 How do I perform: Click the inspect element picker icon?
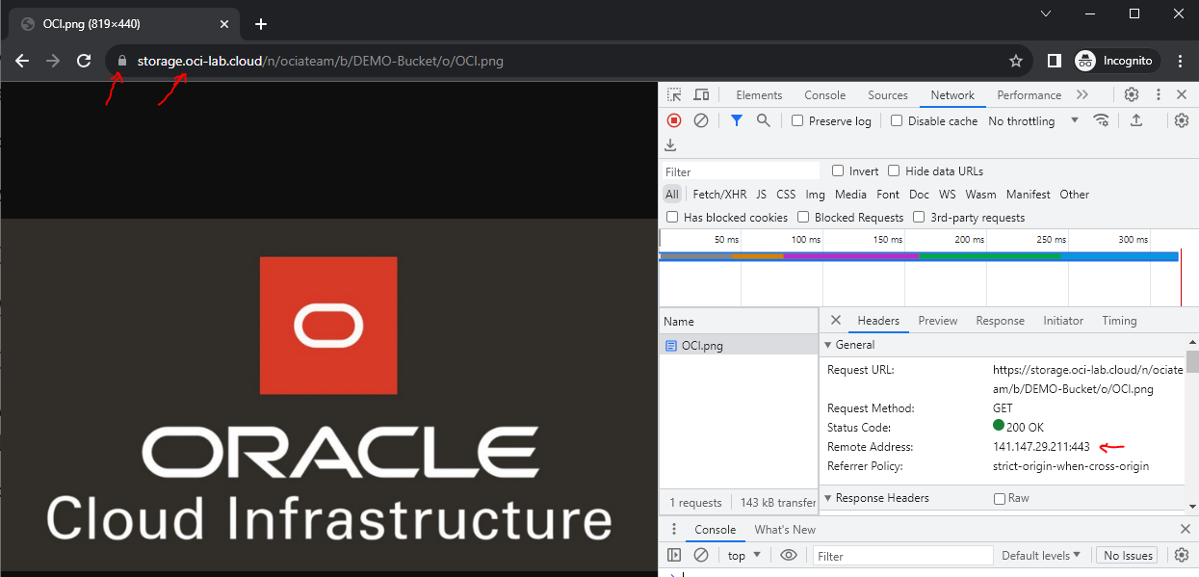[x=674, y=94]
